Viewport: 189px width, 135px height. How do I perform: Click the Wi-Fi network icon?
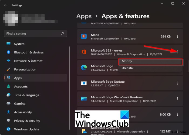click(x=8, y=61)
